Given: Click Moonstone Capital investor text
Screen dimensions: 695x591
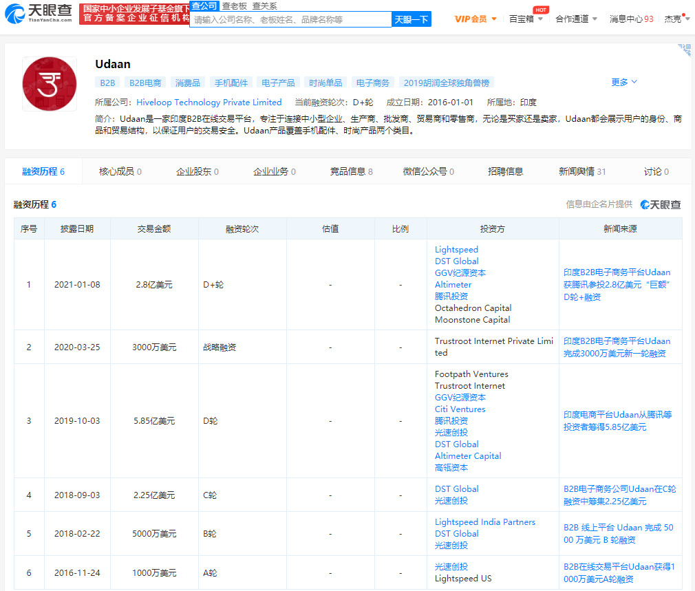Looking at the screenshot, I should click(x=472, y=319).
